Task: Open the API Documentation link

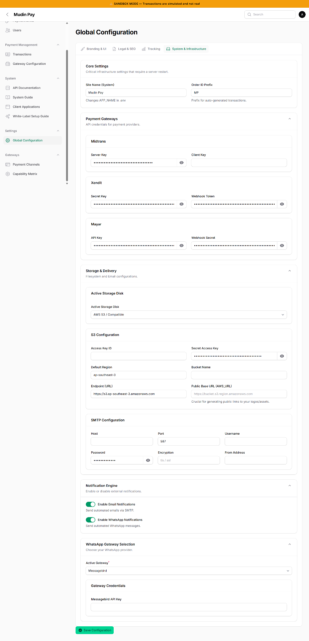Action: pyautogui.click(x=33, y=88)
